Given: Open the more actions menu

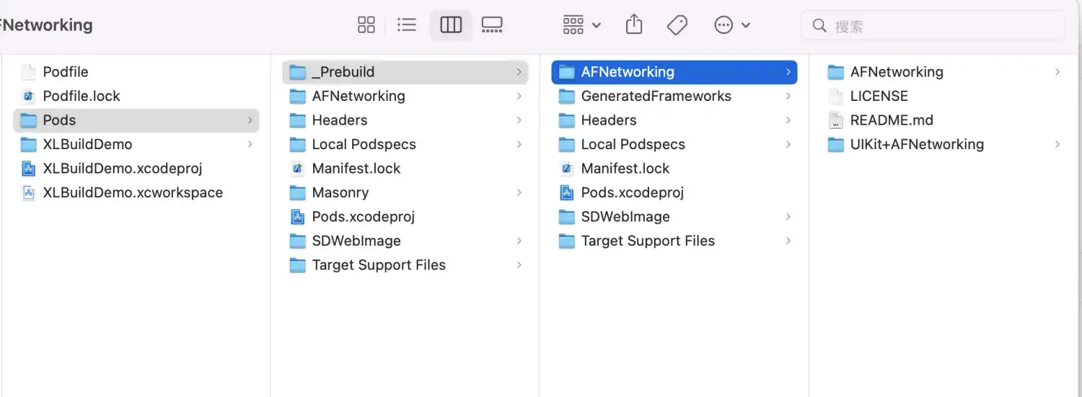Looking at the screenshot, I should (731, 25).
